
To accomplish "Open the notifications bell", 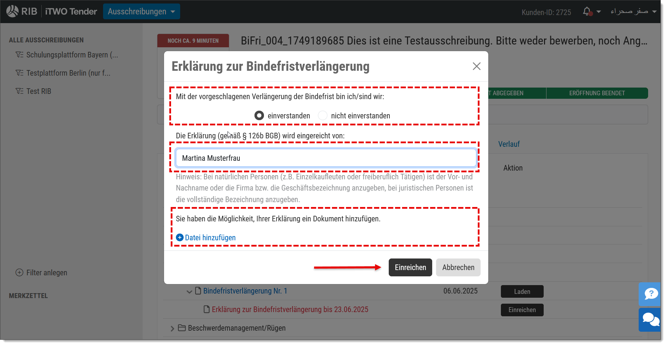I will (587, 12).
